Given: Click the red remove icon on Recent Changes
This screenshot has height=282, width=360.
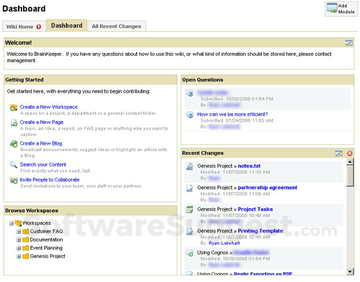Looking at the screenshot, I should pyautogui.click(x=350, y=153).
